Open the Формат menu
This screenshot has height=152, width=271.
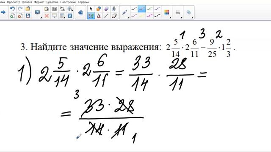click(x=39, y=2)
